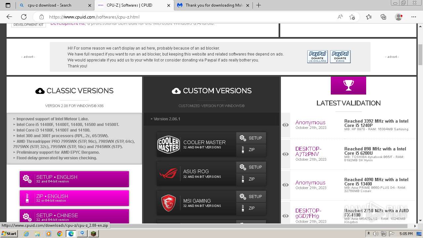Close the cpu-z download Search tab
The width and height of the screenshot is (423, 238).
90,5
